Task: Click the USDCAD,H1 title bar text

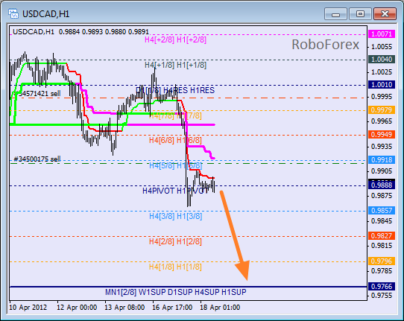Action: click(x=46, y=14)
